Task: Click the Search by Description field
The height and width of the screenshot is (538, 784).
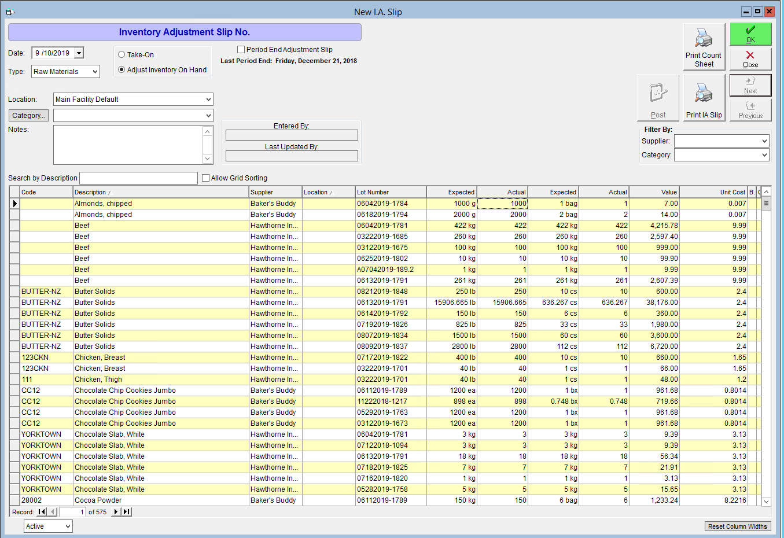Action: point(138,178)
